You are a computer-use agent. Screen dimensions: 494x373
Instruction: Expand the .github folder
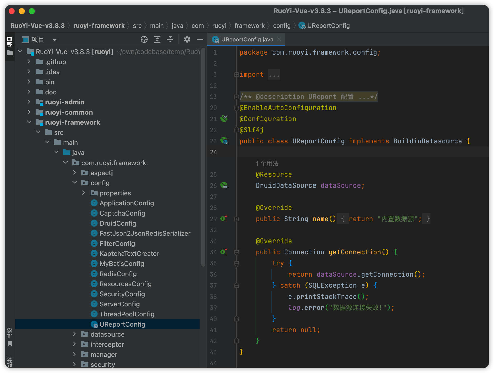tap(29, 62)
